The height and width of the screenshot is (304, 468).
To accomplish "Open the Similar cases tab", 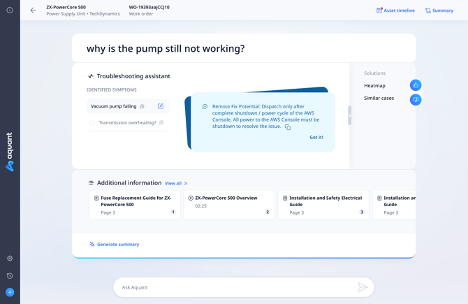I will point(379,99).
